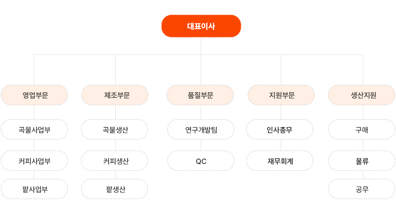Click the 커피생산 team box
The image size is (396, 220).
pyautogui.click(x=115, y=161)
